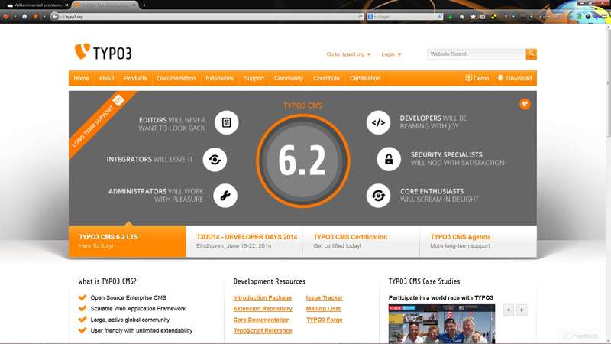The width and height of the screenshot is (611, 344).
Task: Open the Home menu item
Action: (82, 79)
